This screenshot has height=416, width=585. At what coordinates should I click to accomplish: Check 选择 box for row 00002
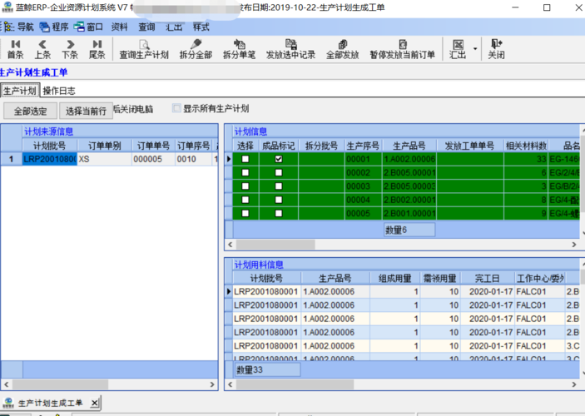click(x=245, y=172)
